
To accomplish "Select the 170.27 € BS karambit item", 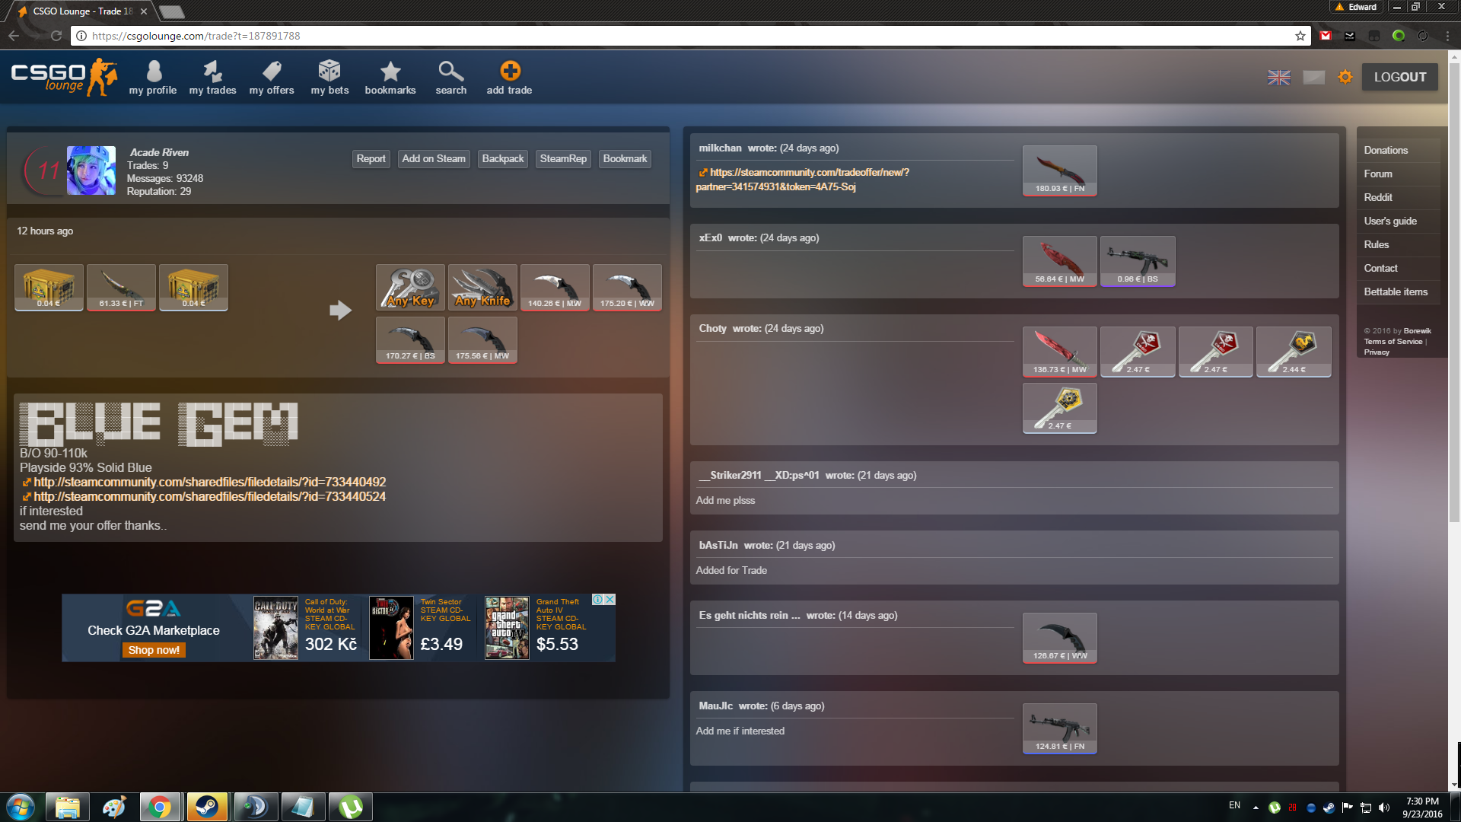I will tap(410, 339).
